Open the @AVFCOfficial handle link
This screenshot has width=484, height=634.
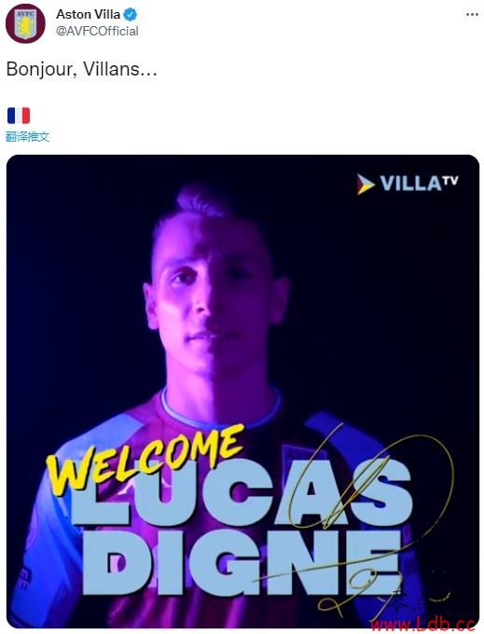click(x=97, y=31)
